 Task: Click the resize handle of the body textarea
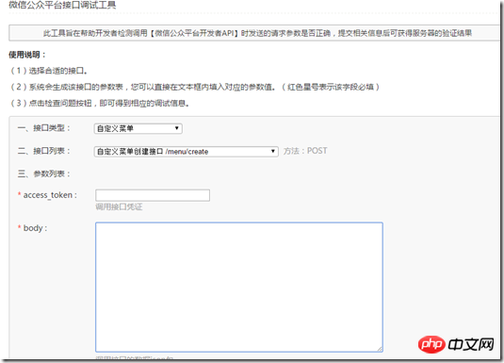[x=380, y=349]
